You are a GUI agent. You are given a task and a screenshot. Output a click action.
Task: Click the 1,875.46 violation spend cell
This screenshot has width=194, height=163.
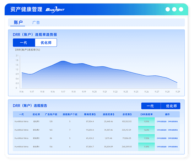click(x=108, y=138)
